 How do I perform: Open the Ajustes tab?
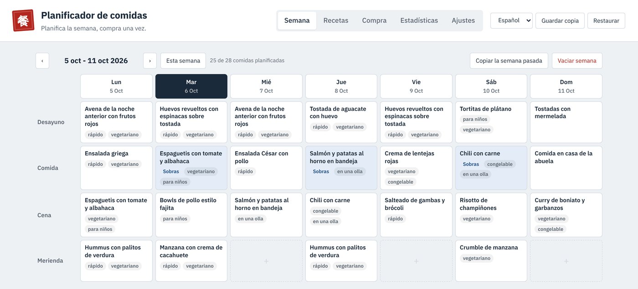[x=463, y=20]
